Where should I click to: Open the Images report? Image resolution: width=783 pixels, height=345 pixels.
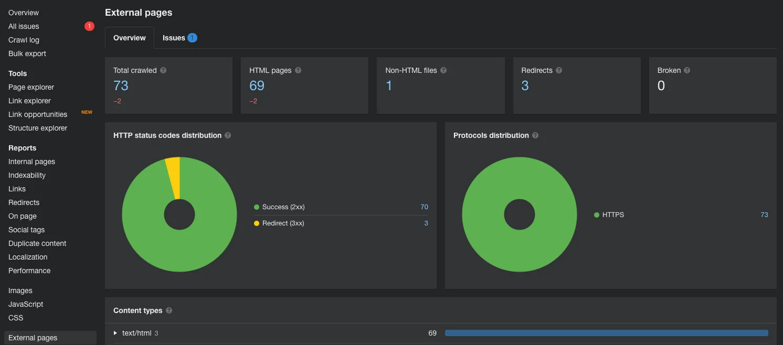20,290
